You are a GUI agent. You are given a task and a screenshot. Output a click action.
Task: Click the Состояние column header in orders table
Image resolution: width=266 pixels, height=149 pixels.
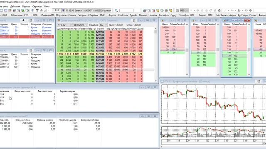point(47,24)
